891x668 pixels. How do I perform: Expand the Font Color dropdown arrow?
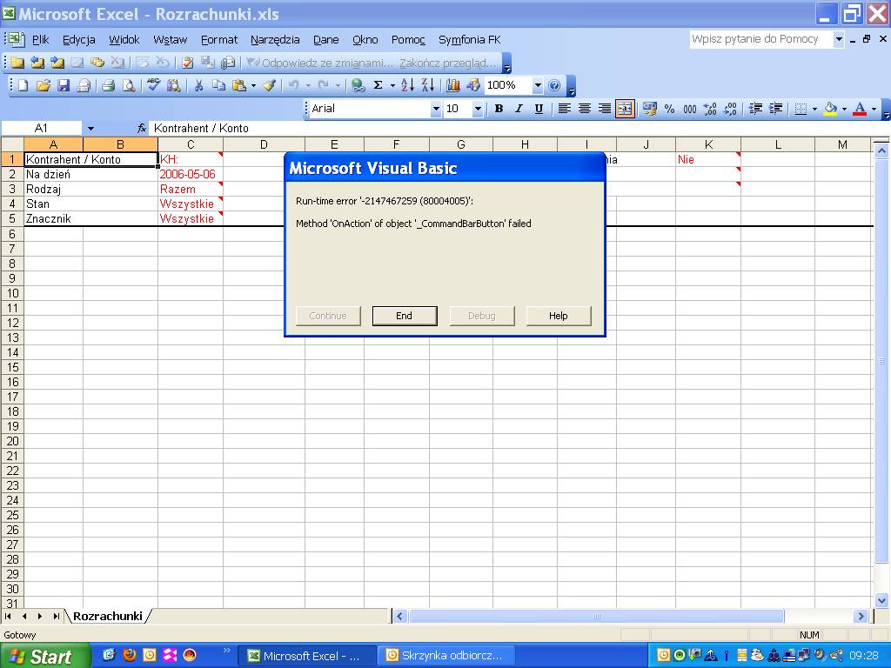click(874, 109)
